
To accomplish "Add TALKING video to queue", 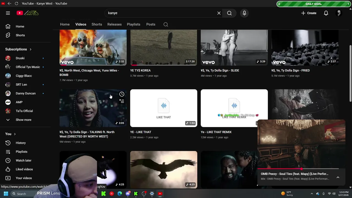I will click(x=122, y=101).
